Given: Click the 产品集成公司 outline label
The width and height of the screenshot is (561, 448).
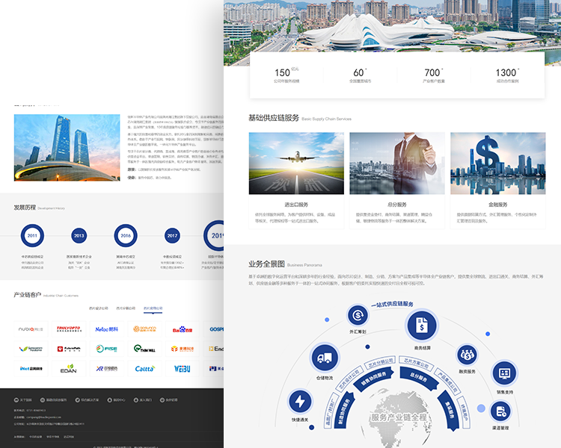Looking at the screenshot, I should click(447, 382).
